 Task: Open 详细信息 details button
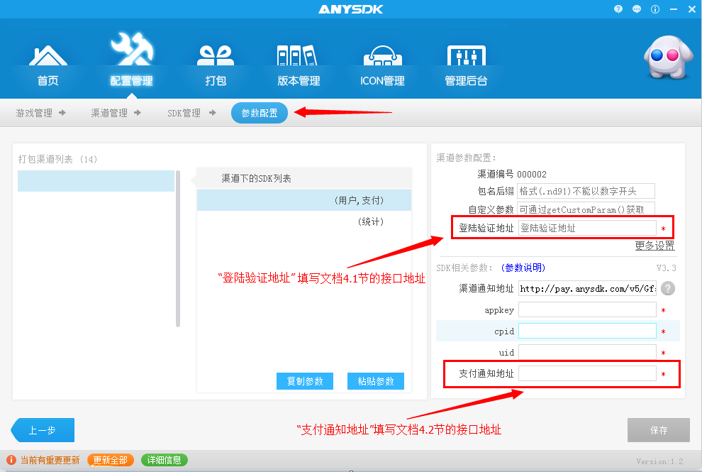pos(165,460)
